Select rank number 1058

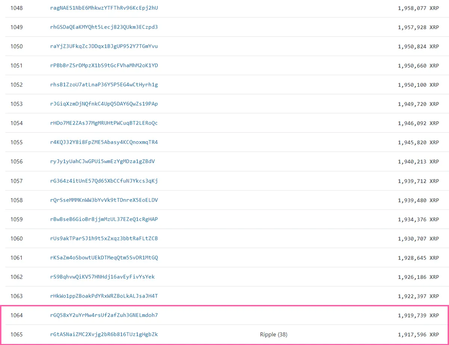coord(16,200)
